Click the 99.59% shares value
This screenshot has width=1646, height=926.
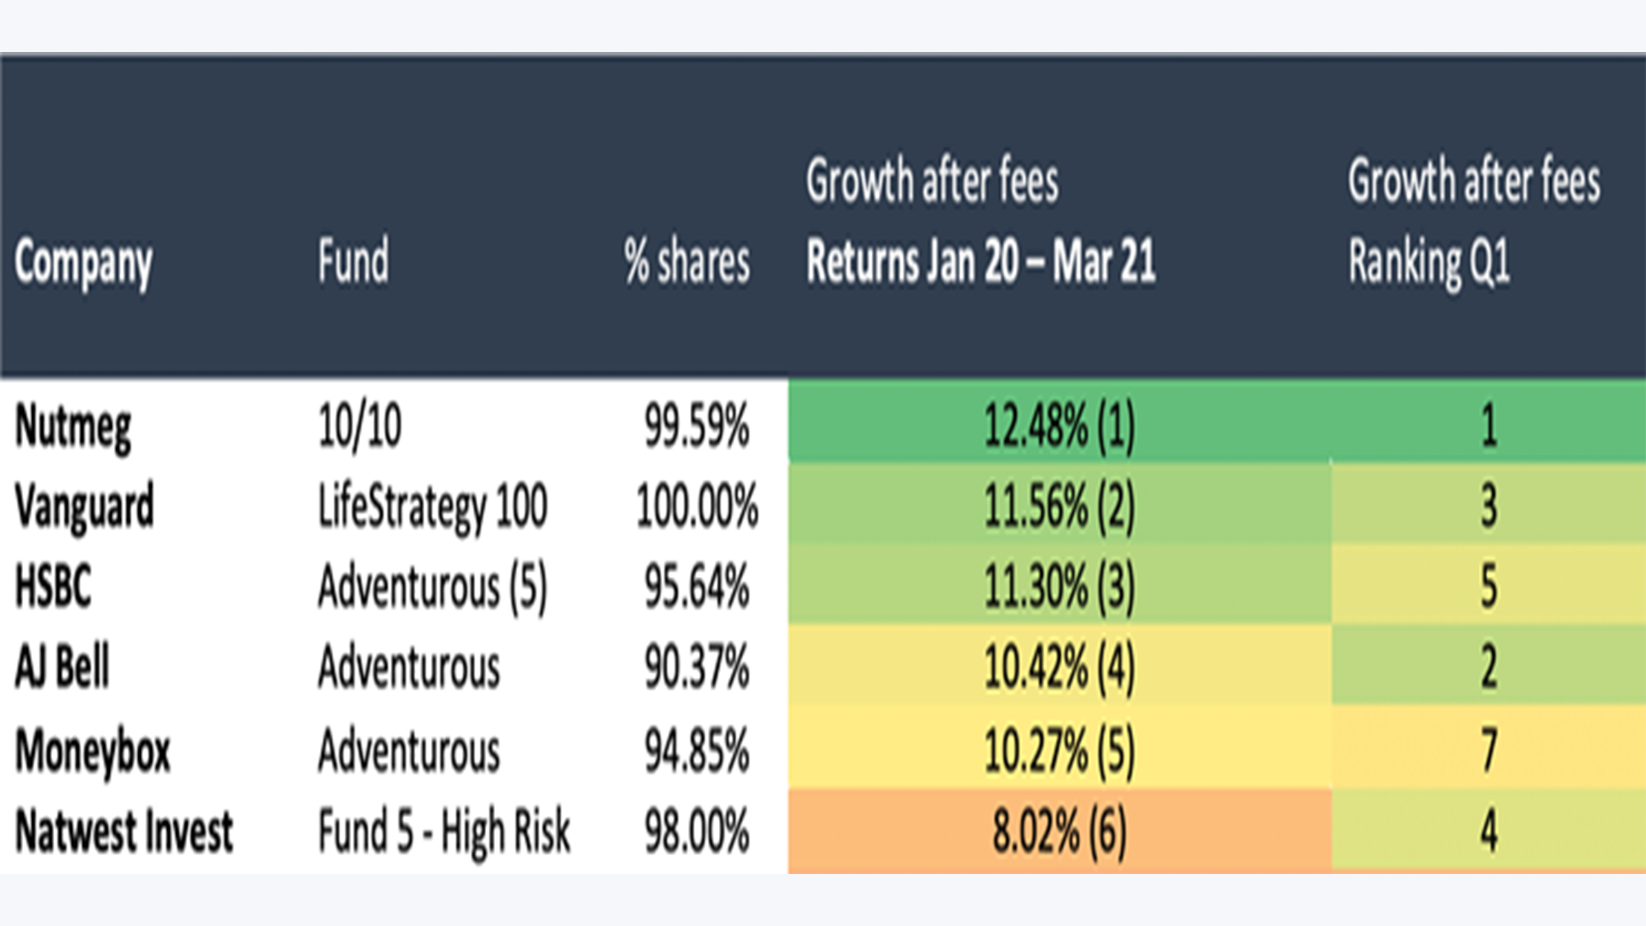pos(697,426)
